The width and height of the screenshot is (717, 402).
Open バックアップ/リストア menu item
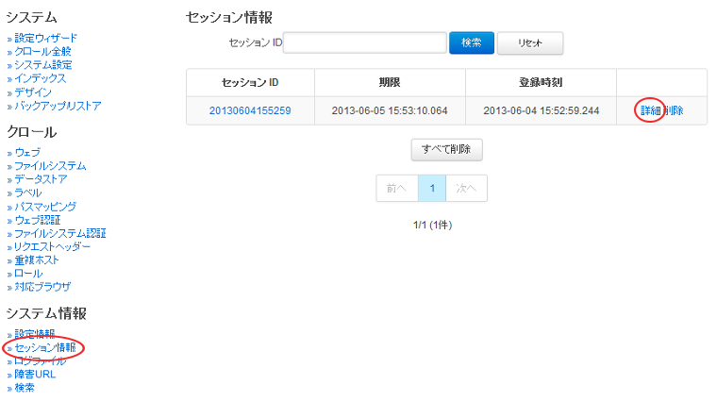[x=58, y=106]
